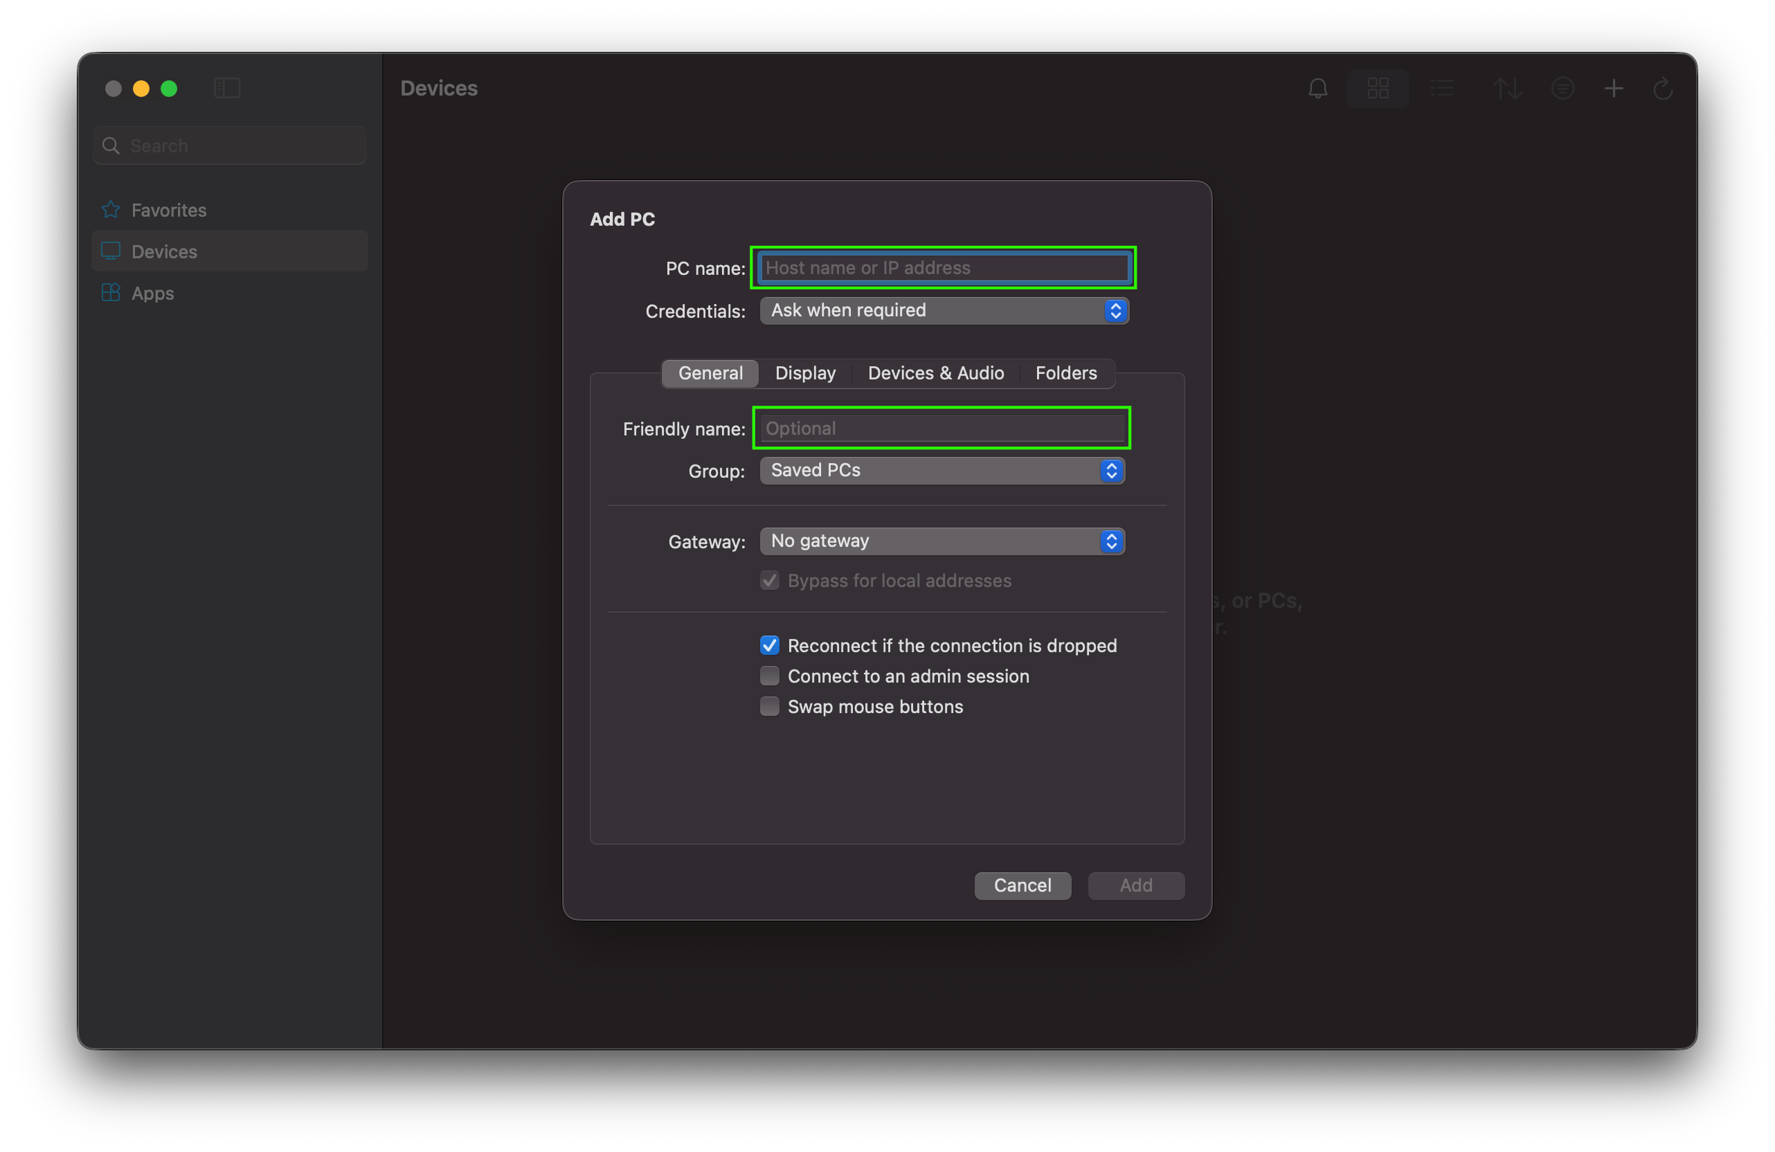The image size is (1775, 1152).
Task: Switch to the Display tab
Action: pos(804,373)
